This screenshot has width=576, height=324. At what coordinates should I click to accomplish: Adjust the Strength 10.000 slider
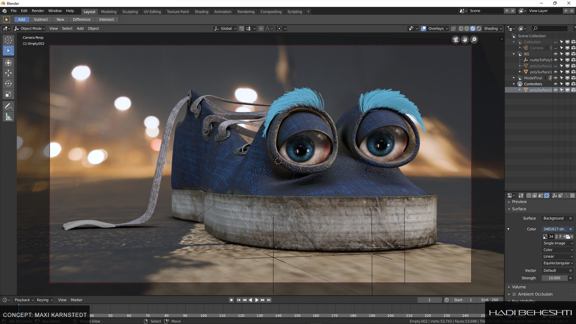pyautogui.click(x=554, y=278)
